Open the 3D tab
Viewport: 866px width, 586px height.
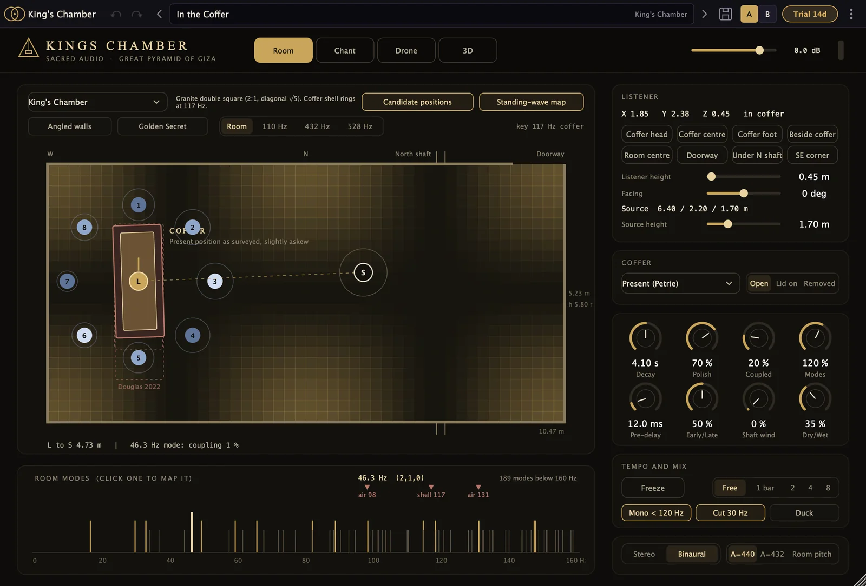tap(468, 50)
